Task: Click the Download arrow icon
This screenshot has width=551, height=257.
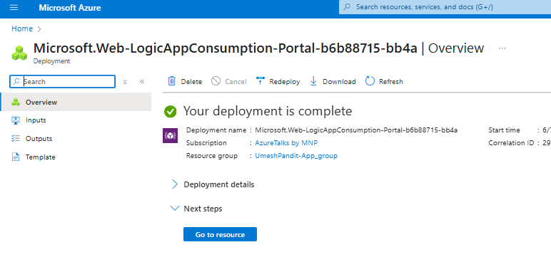Action: 313,81
